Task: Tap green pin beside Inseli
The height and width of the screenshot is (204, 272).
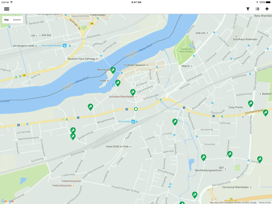Action: (x=118, y=83)
